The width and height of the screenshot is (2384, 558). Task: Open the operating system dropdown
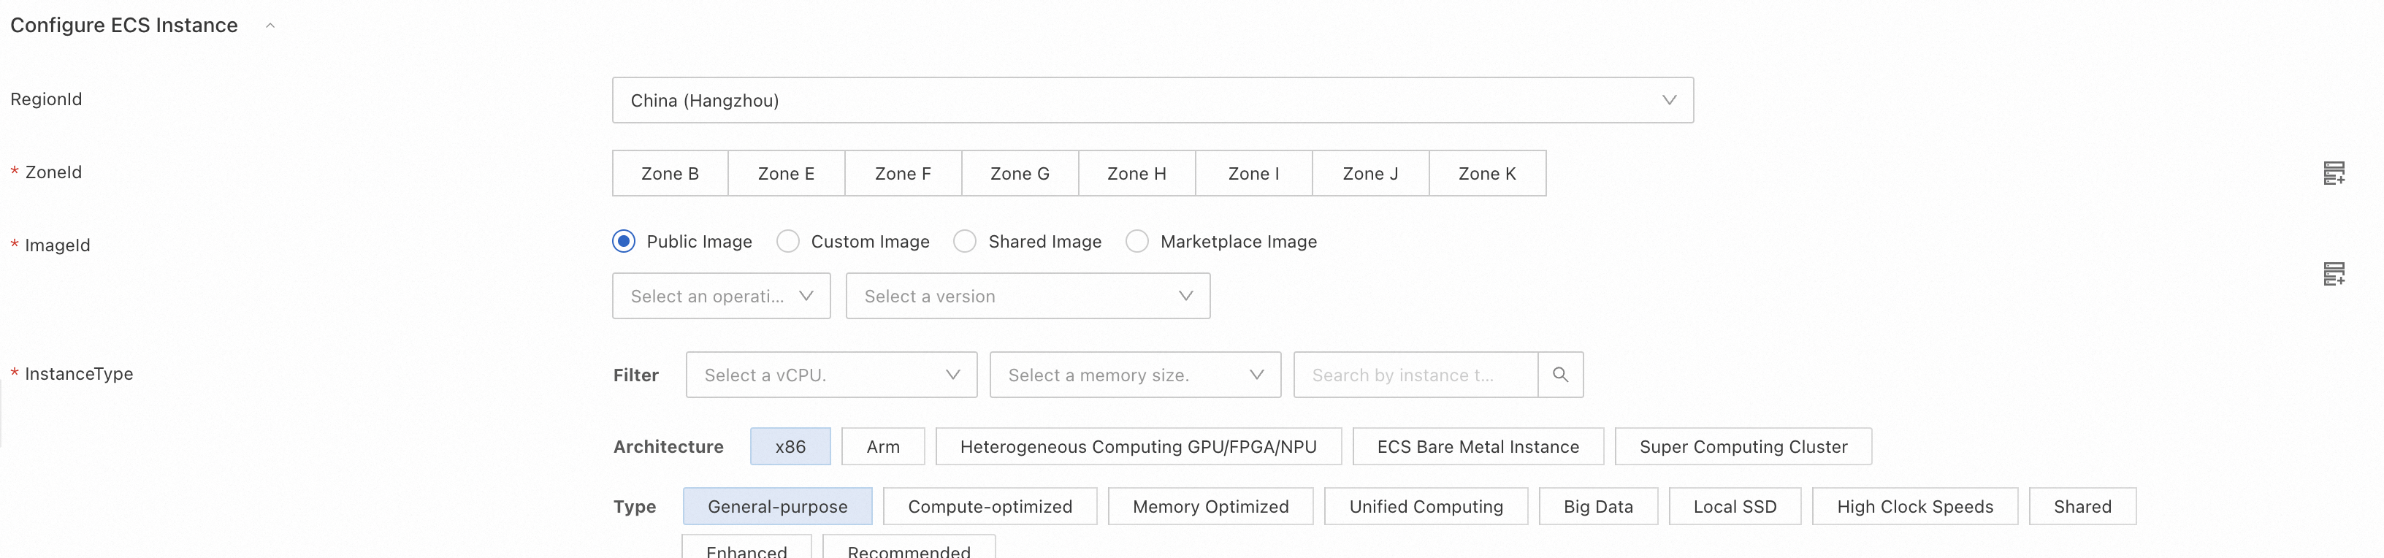pyautogui.click(x=721, y=296)
